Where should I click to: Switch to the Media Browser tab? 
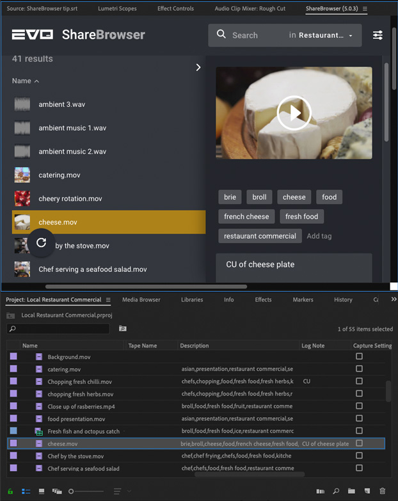[x=141, y=299]
